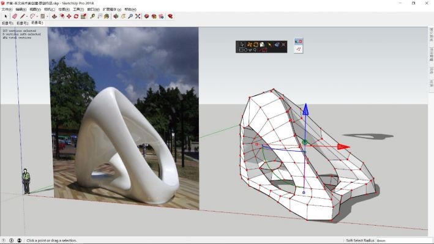Open the Extension Warehouse icon
Image resolution: width=434 pixels, height=244 pixels.
[x=154, y=17]
